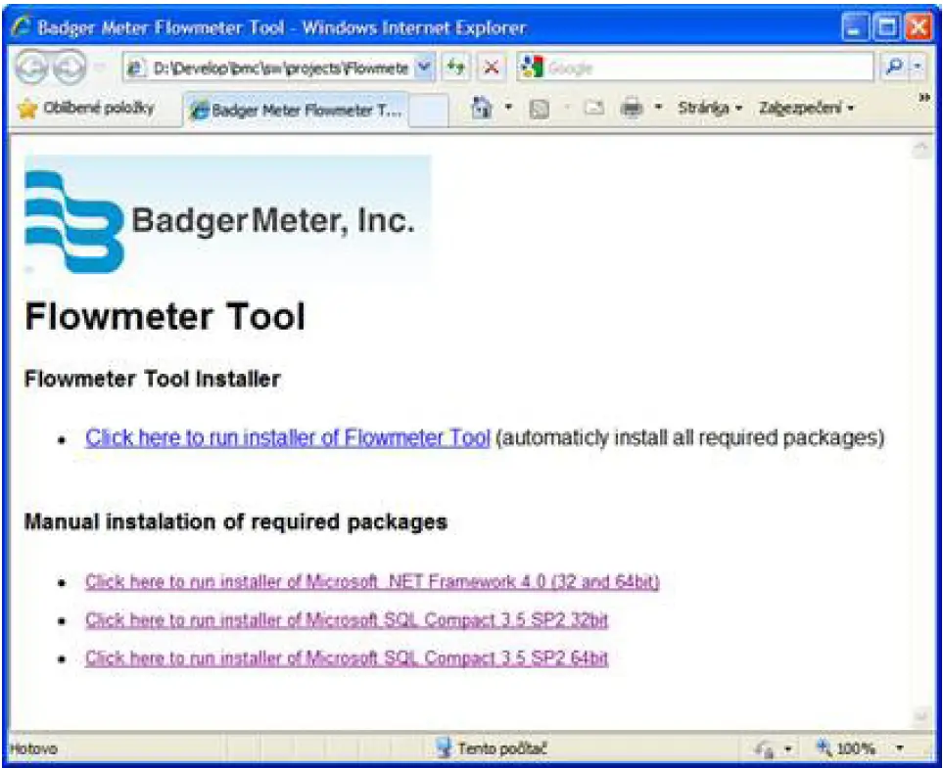Open Oblíbené položky favorites star button
943x768 pixels.
86,109
